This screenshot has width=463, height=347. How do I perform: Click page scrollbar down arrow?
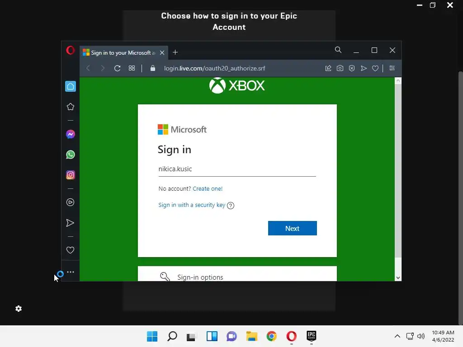pyautogui.click(x=398, y=278)
